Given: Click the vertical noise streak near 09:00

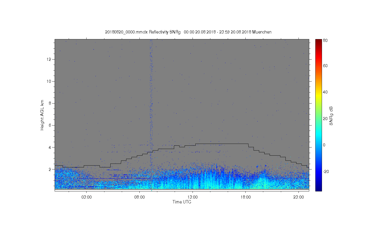Looking at the screenshot, I should [x=151, y=102].
